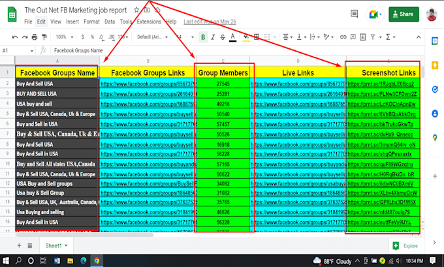Open text wrapping dropdown
This screenshot has height=267, width=444.
click(x=315, y=37)
